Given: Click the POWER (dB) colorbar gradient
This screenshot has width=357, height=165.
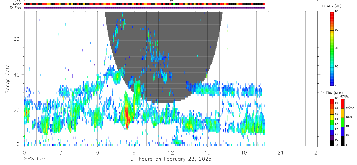Looking at the screenshot, I should point(332,48).
